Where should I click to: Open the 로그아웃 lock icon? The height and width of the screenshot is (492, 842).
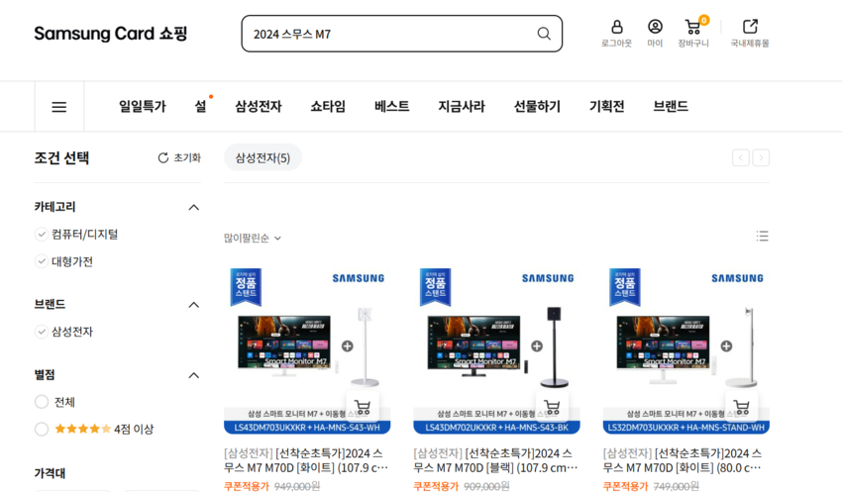click(616, 27)
